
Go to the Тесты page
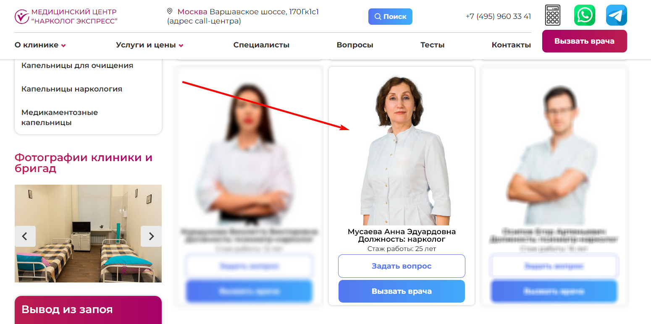tap(432, 45)
